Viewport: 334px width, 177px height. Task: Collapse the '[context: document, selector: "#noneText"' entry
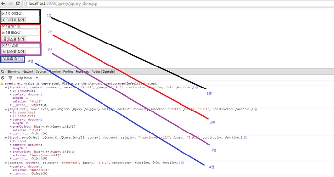(6, 163)
